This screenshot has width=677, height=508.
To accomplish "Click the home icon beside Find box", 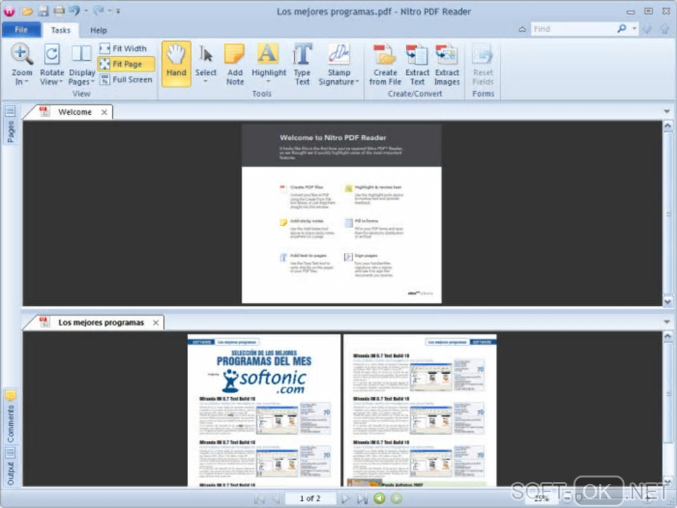I will (522, 29).
